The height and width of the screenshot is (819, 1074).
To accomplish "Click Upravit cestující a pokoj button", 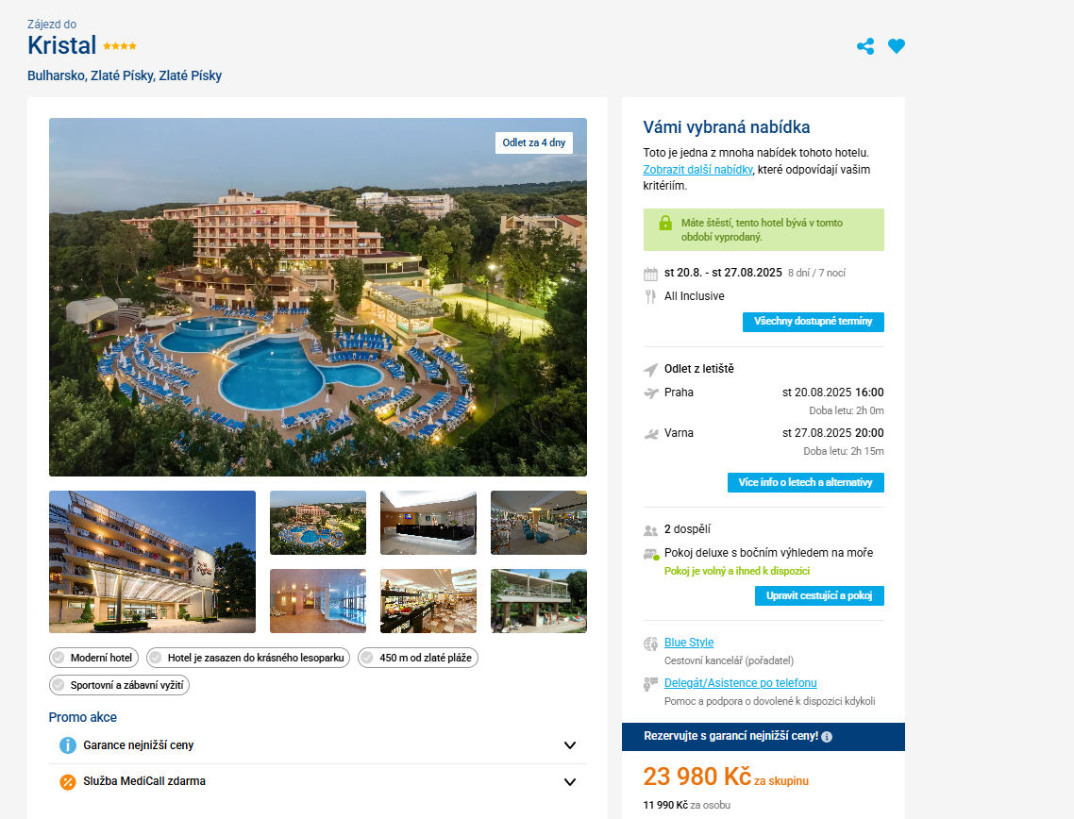I will [819, 595].
